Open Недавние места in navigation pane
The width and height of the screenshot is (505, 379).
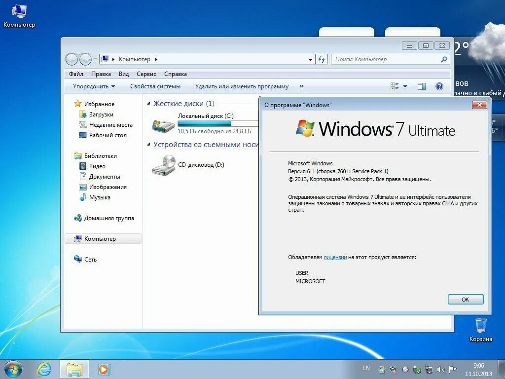[111, 125]
